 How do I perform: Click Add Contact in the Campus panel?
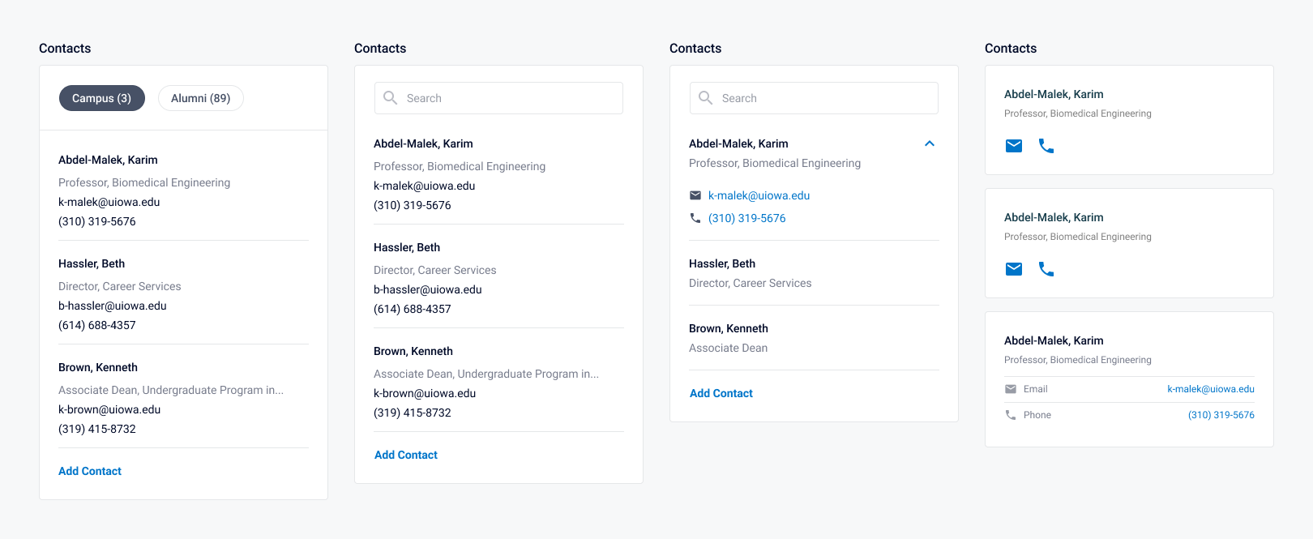pos(90,471)
